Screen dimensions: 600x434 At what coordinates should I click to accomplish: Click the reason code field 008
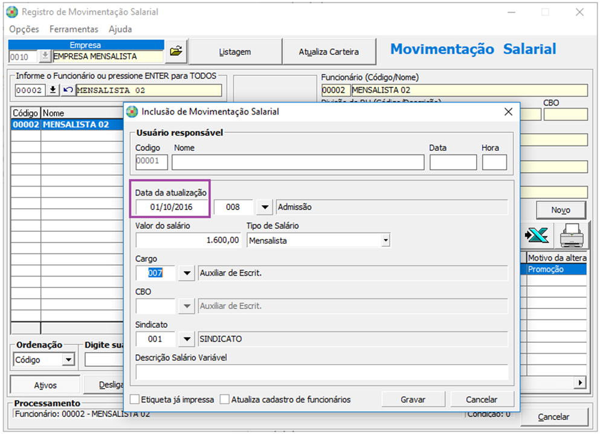(233, 207)
